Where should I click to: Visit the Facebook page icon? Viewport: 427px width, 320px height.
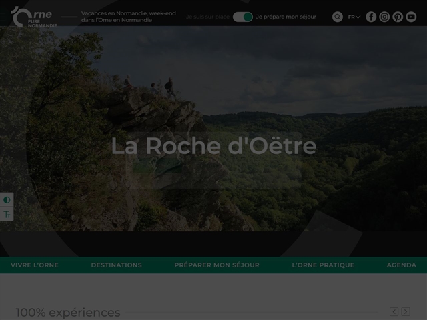371,17
